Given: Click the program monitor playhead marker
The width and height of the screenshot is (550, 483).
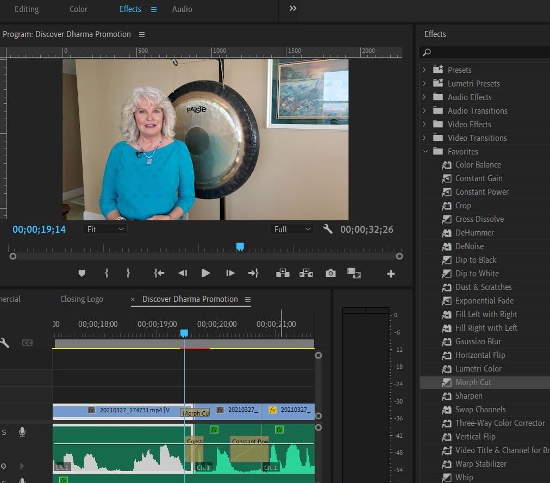Looking at the screenshot, I should click(x=240, y=246).
